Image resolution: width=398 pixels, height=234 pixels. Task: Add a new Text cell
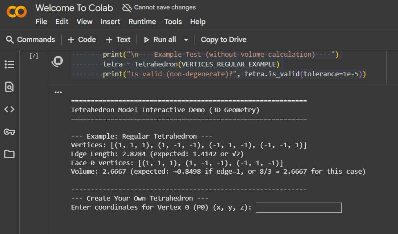(118, 40)
